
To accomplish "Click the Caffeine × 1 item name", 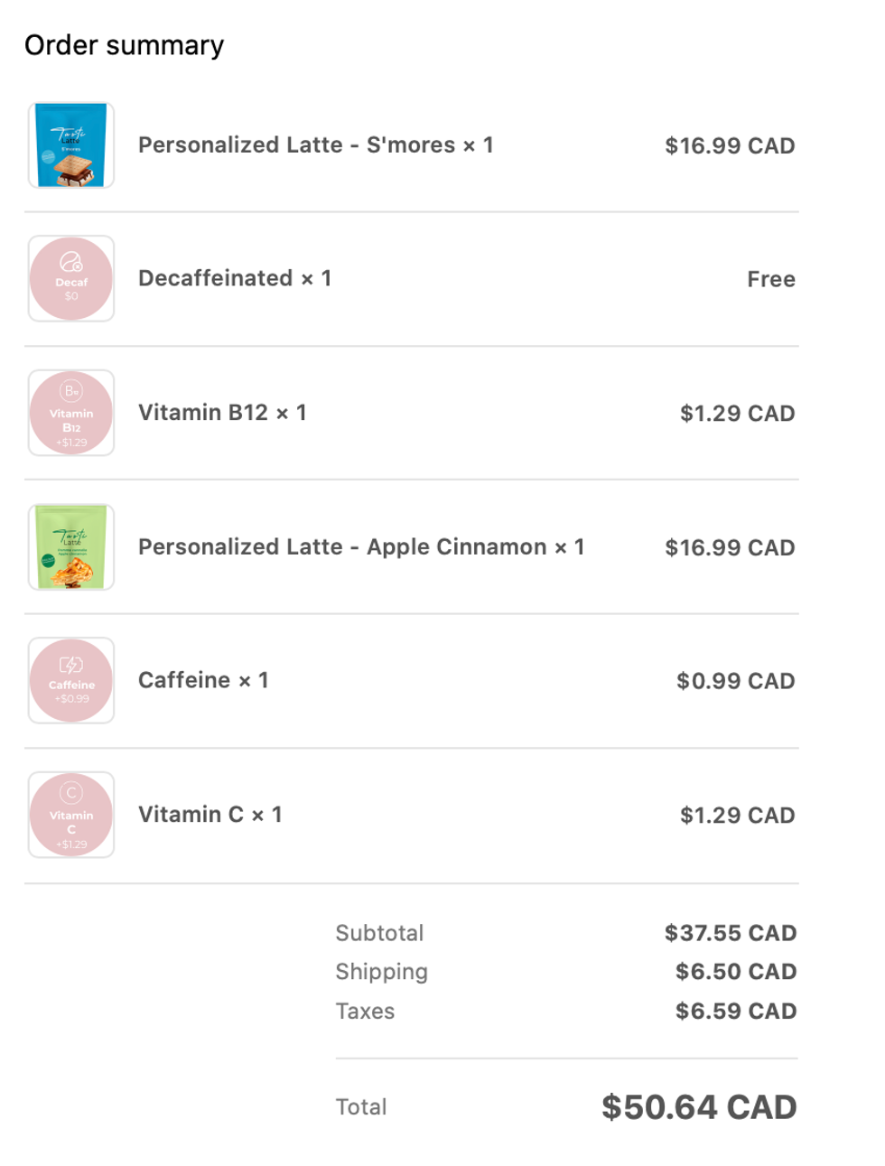I will tap(203, 680).
